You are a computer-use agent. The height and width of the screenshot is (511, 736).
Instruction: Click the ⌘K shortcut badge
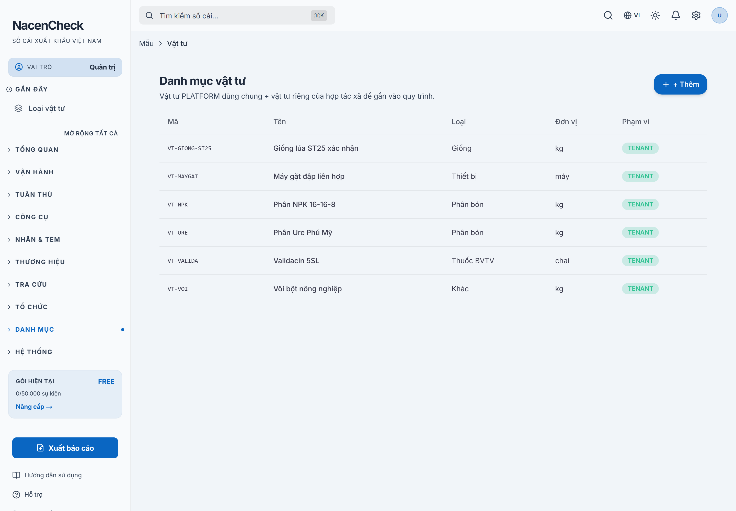coord(319,15)
